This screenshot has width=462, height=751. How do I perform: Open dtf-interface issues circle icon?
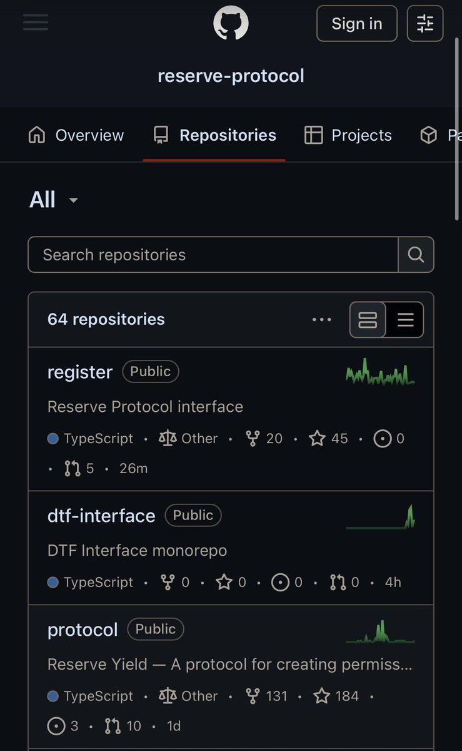click(280, 583)
